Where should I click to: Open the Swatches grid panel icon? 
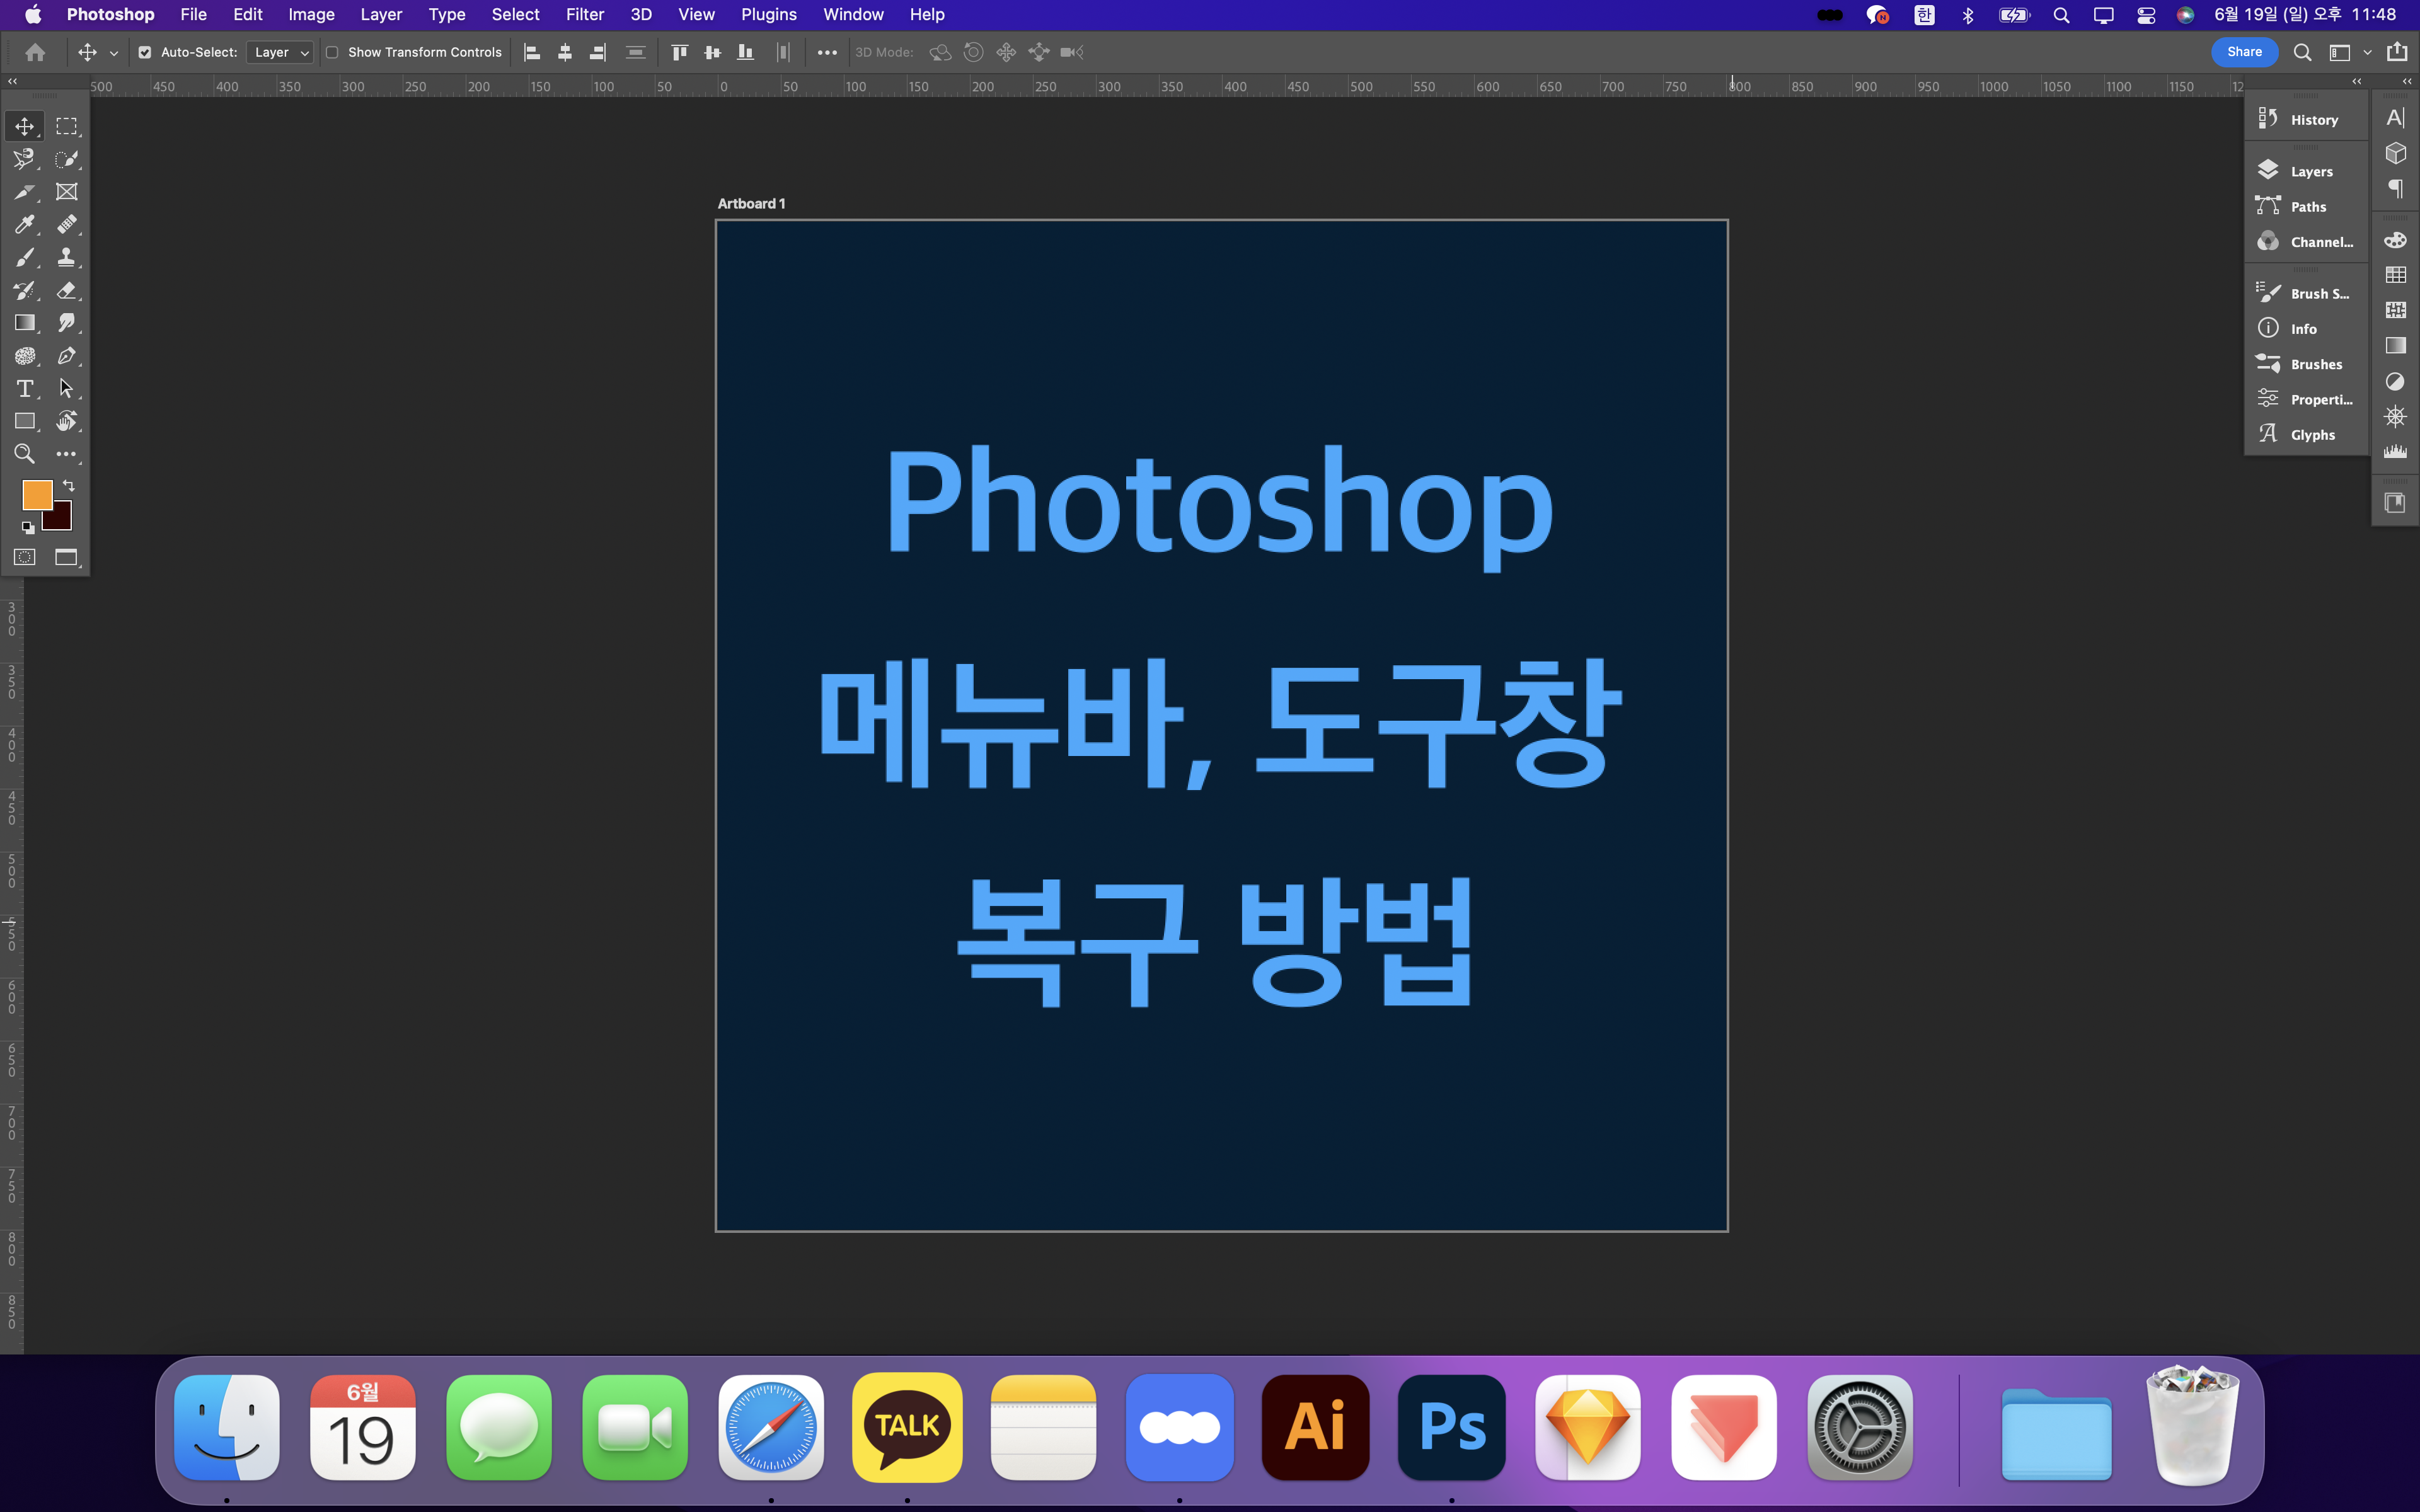[2395, 275]
